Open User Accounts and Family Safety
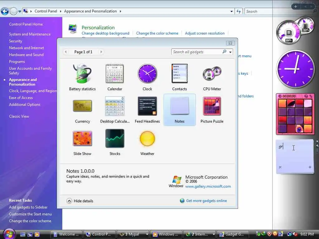The image size is (319, 239). click(30, 71)
